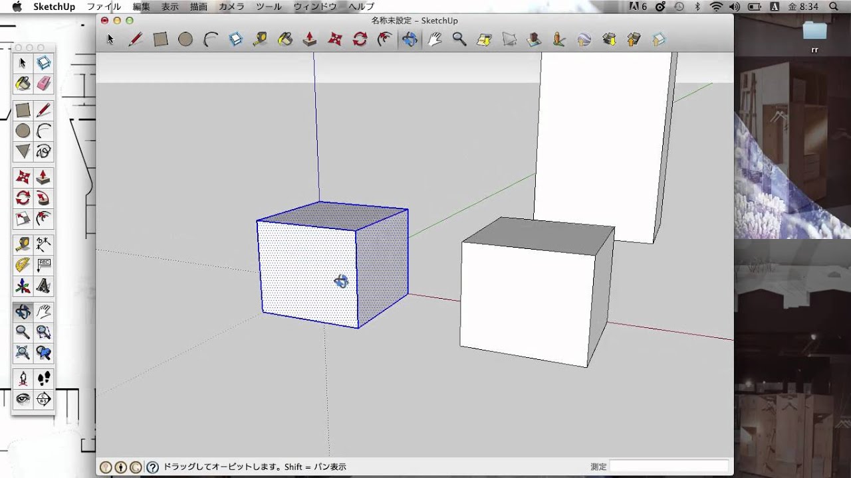Click Make Component icon in top toolbar

click(x=235, y=39)
